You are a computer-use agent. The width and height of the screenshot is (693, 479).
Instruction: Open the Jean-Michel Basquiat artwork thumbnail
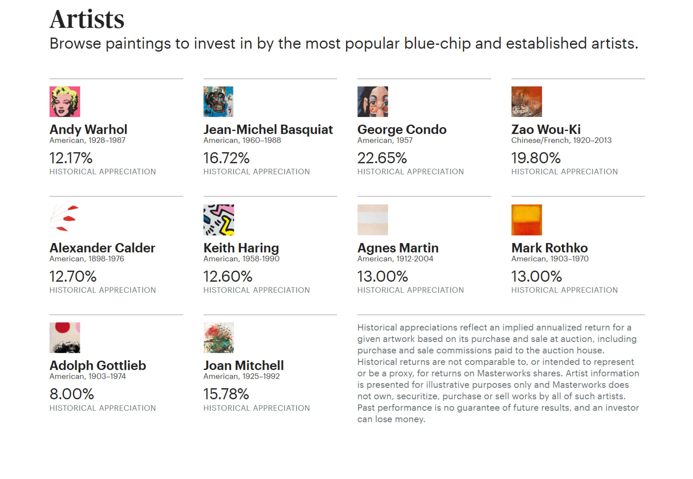[x=218, y=101]
